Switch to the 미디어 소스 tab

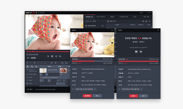coord(90,17)
